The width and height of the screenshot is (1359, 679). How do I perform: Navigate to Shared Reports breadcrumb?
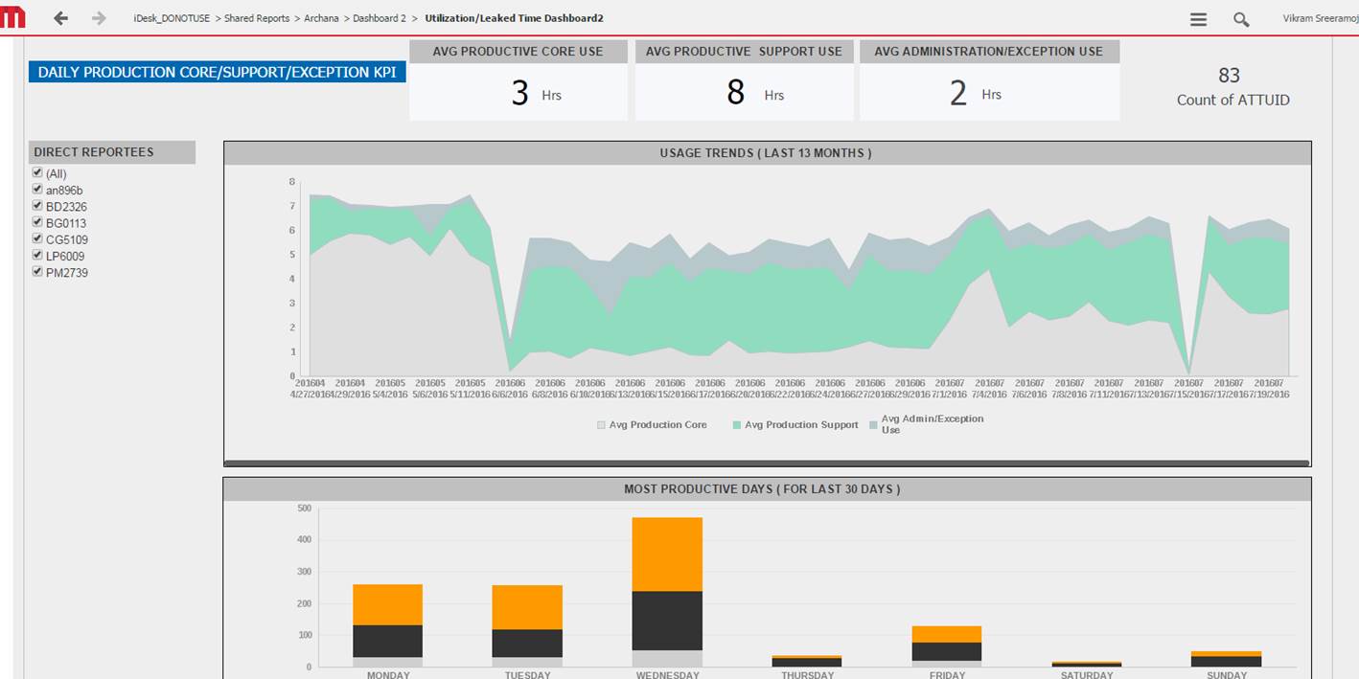256,18
